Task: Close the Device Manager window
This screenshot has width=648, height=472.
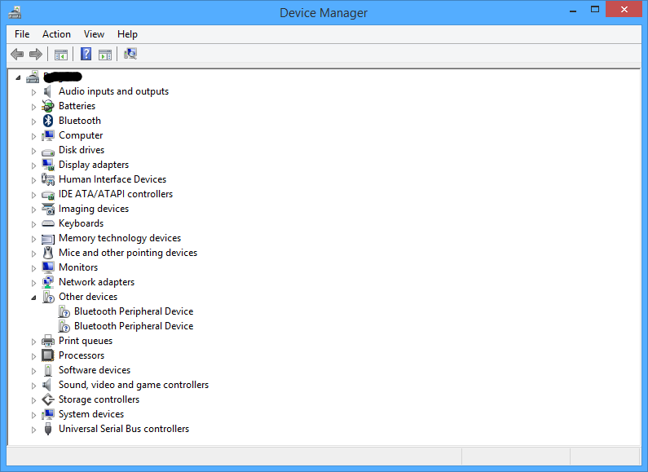Action: tap(624, 10)
